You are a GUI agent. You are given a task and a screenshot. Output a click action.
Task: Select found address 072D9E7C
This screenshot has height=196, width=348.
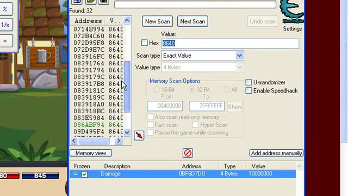click(x=89, y=50)
